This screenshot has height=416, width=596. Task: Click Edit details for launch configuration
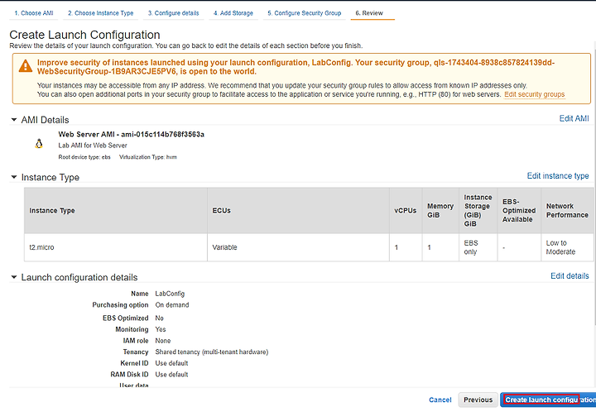[x=570, y=275]
